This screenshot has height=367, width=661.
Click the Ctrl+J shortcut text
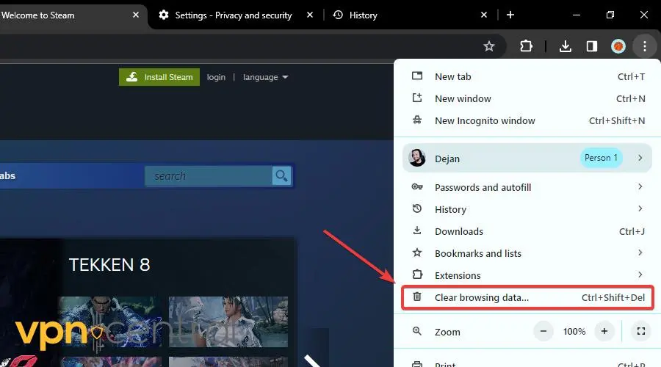click(x=632, y=231)
